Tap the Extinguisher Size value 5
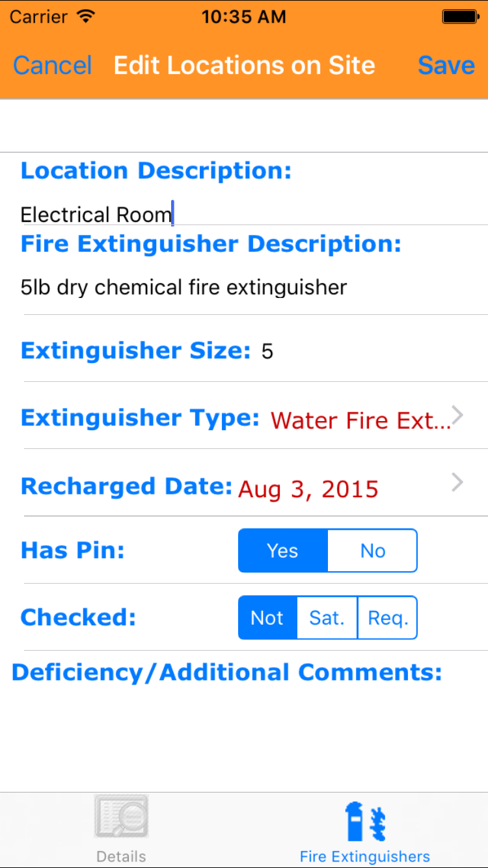The height and width of the screenshot is (868, 488). click(267, 352)
